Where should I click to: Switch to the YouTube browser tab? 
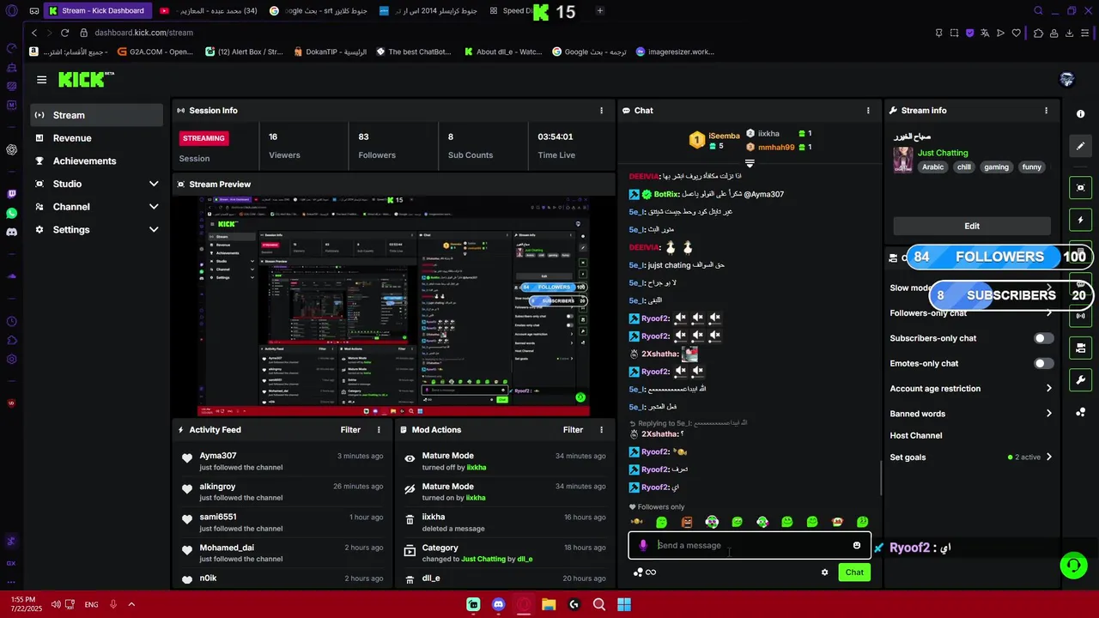click(209, 11)
